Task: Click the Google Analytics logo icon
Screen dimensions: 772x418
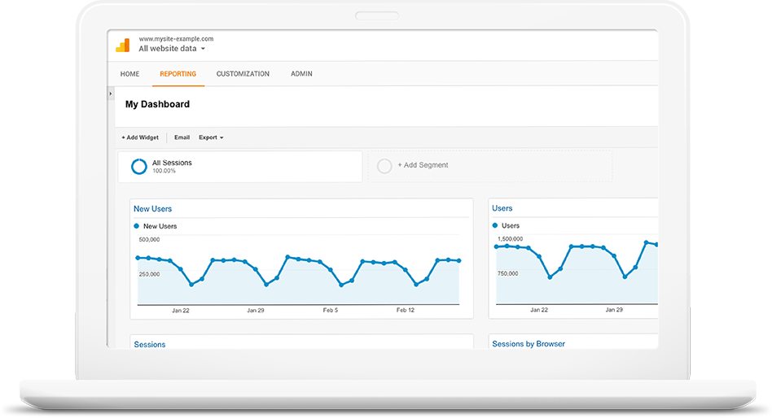Action: (x=123, y=46)
